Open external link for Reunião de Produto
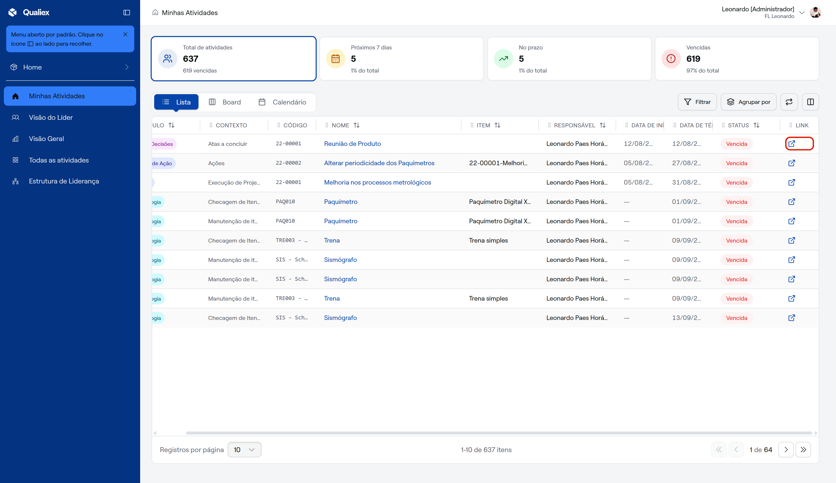Viewport: 836px width, 483px height. click(x=792, y=144)
